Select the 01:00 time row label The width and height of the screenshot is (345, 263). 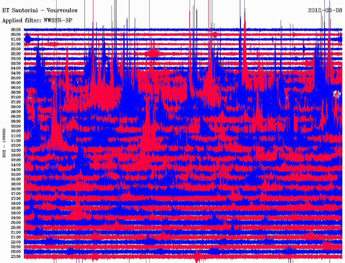(x=16, y=39)
